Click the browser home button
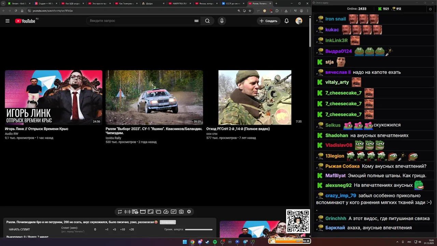Screen dimensions: 437x246 (22, 11)
